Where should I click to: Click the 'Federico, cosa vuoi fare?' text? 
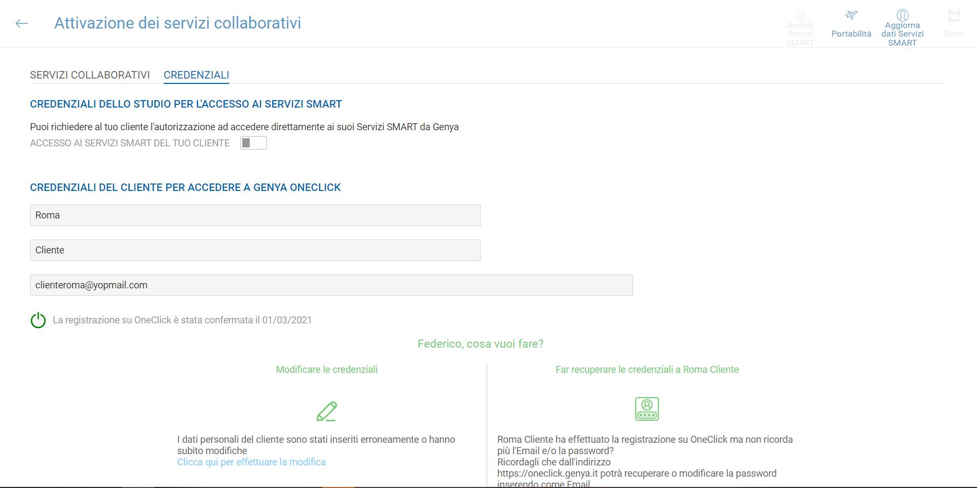(481, 344)
